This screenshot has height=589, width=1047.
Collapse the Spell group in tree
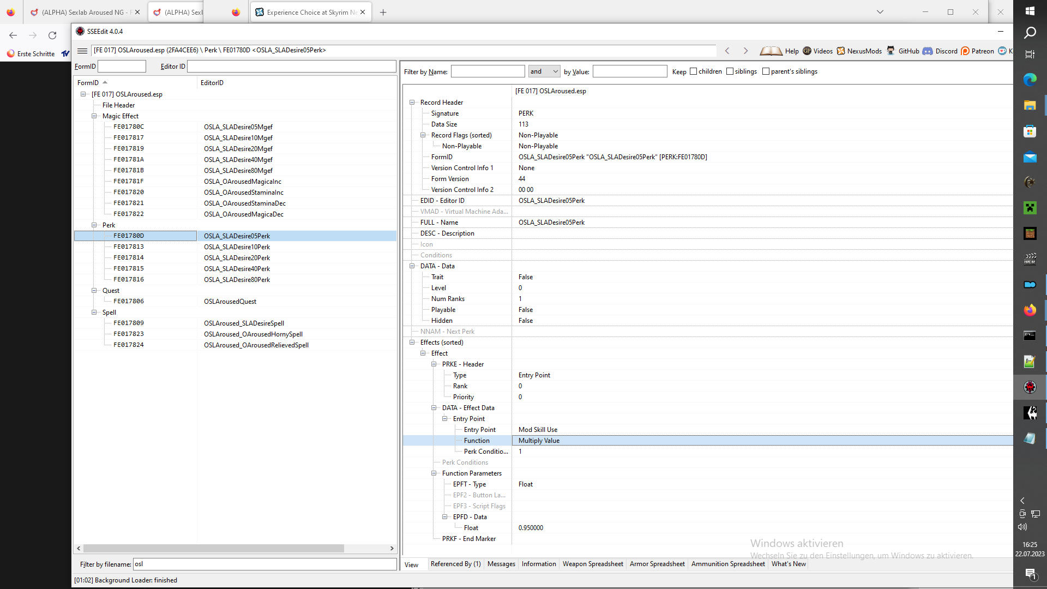(x=94, y=312)
